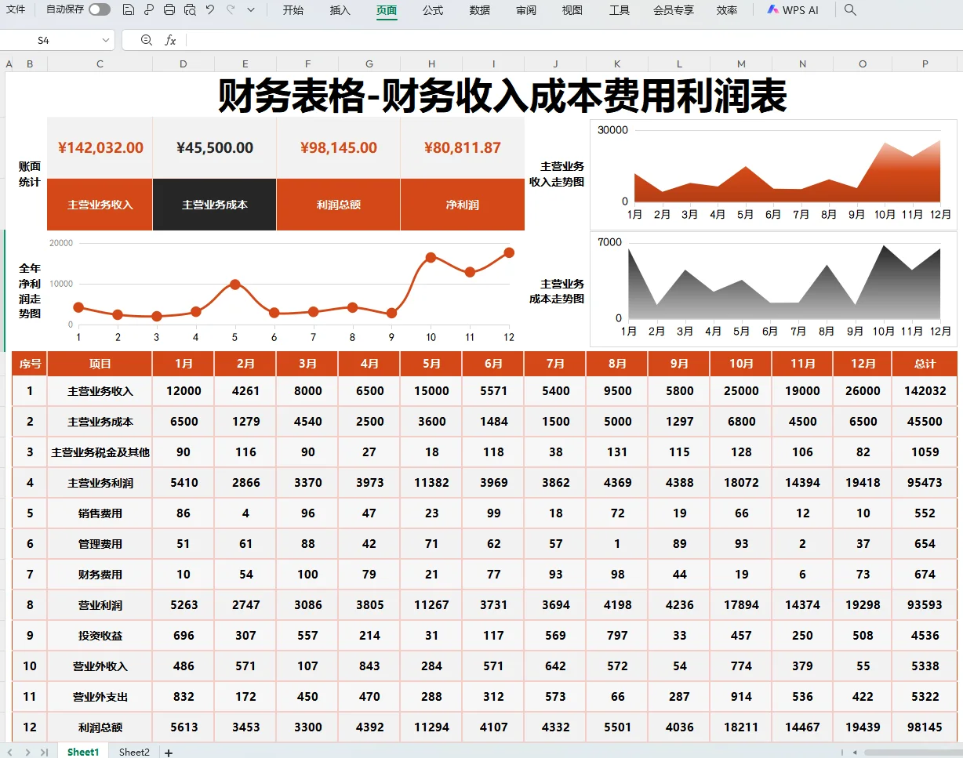The image size is (963, 758).
Task: Select column P header
Action: 925,63
